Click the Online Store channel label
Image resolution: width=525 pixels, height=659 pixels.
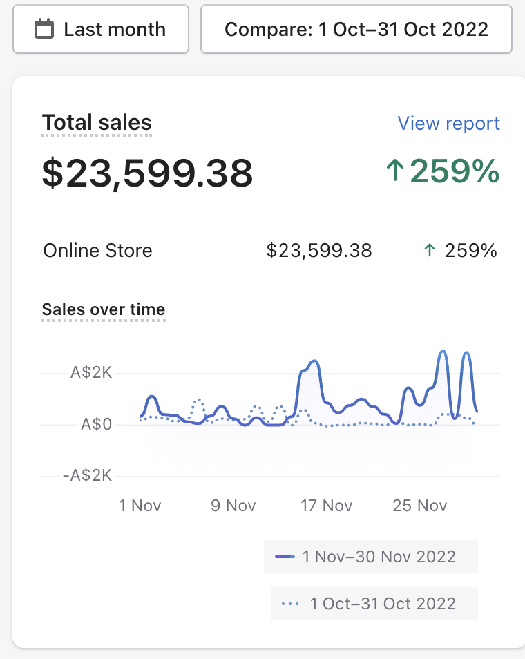coord(97,250)
